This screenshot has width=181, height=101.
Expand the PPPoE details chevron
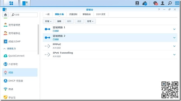[x=174, y=46]
